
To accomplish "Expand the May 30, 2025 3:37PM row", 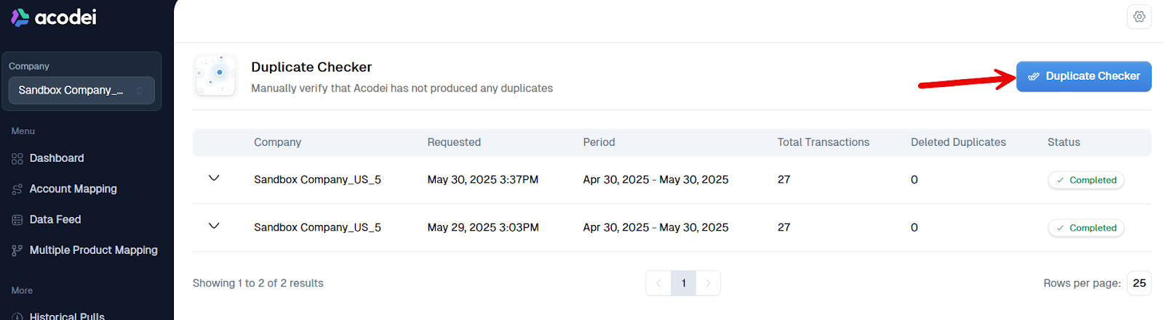I will click(x=214, y=179).
